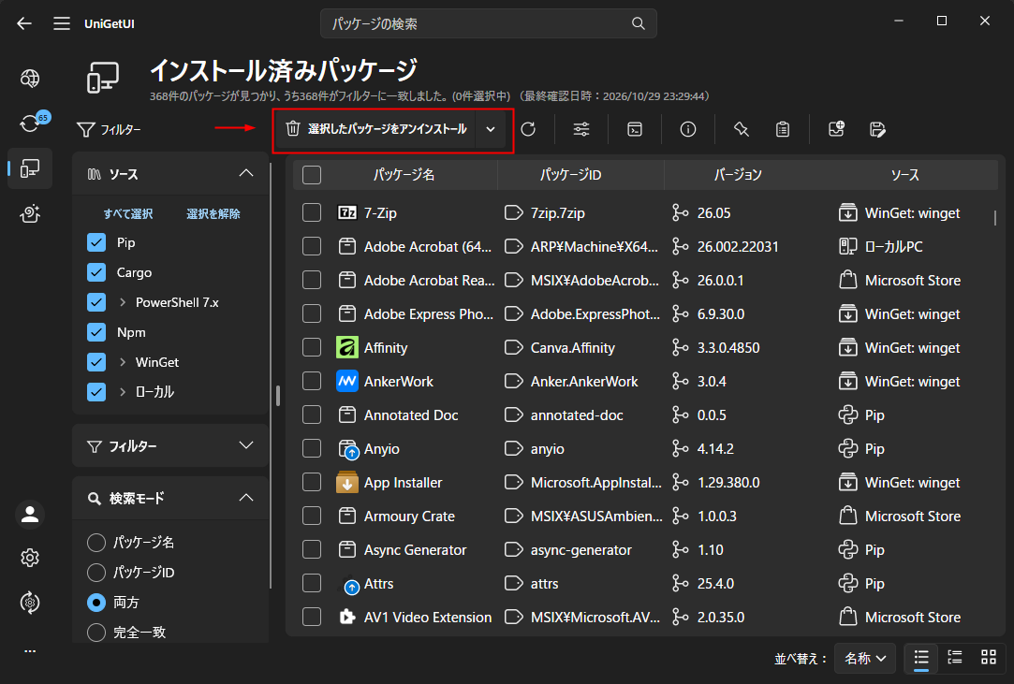Click the search magnifier icon
Screen dimensions: 1014x684
click(638, 24)
